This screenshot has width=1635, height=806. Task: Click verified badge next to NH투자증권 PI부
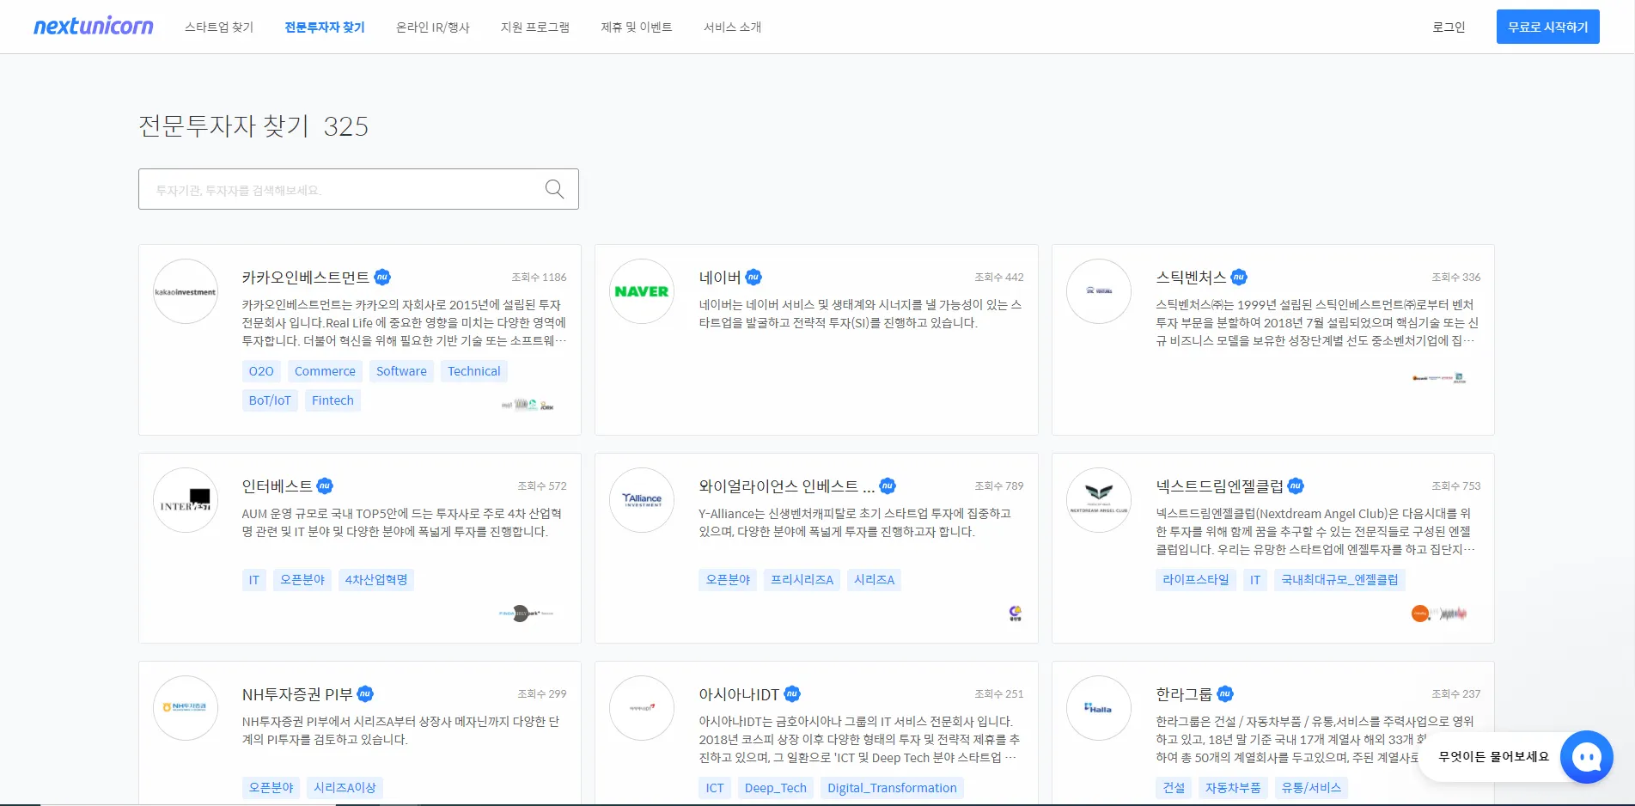(365, 693)
